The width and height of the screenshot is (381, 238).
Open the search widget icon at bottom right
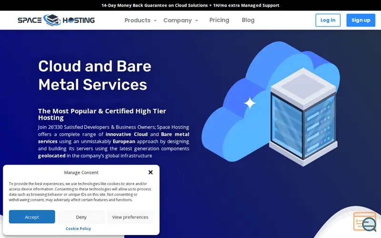pos(365,222)
